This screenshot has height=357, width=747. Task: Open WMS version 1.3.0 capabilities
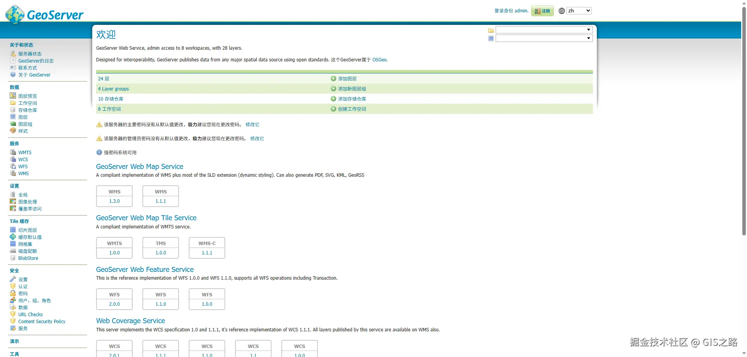(x=114, y=201)
